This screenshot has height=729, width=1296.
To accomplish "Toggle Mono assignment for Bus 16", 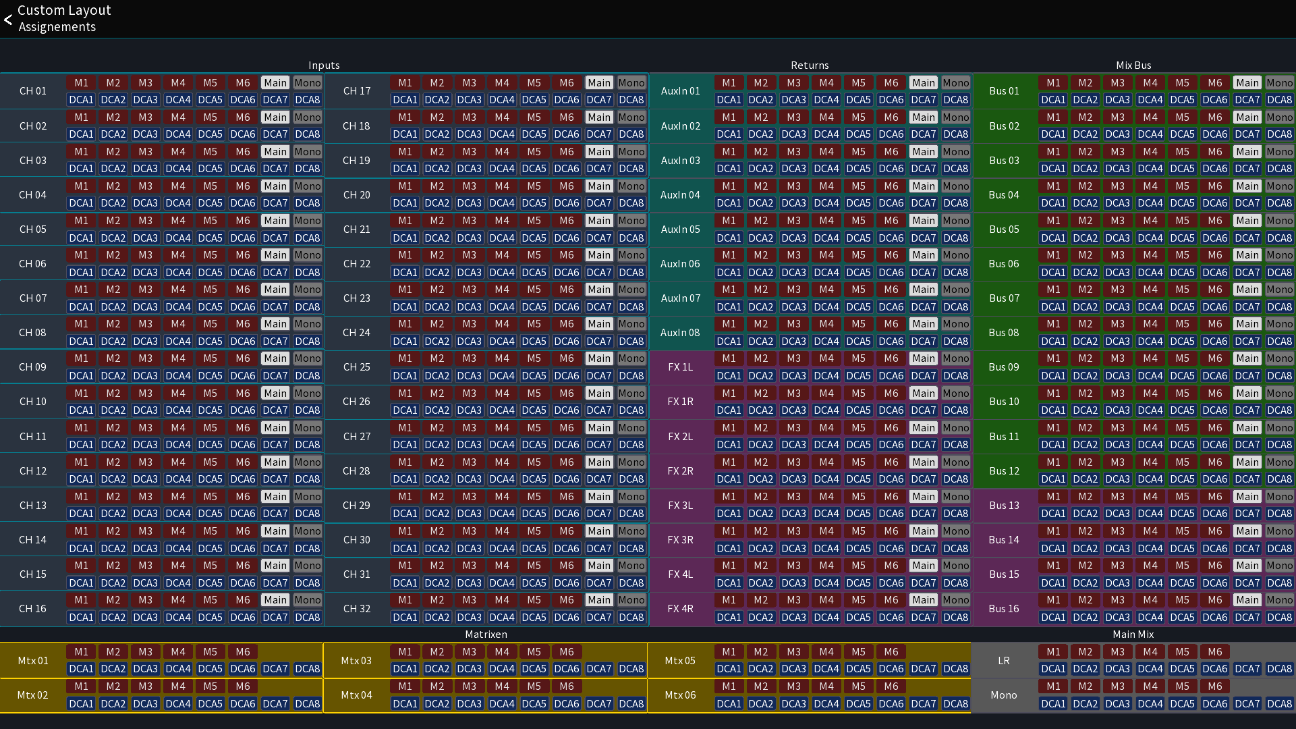I will coord(1280,600).
